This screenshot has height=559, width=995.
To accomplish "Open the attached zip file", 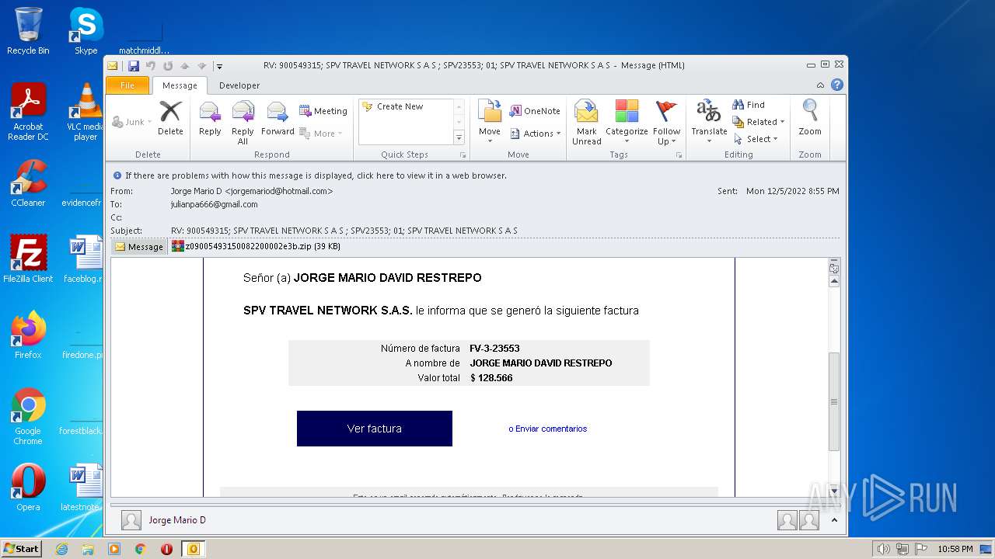I will [256, 247].
